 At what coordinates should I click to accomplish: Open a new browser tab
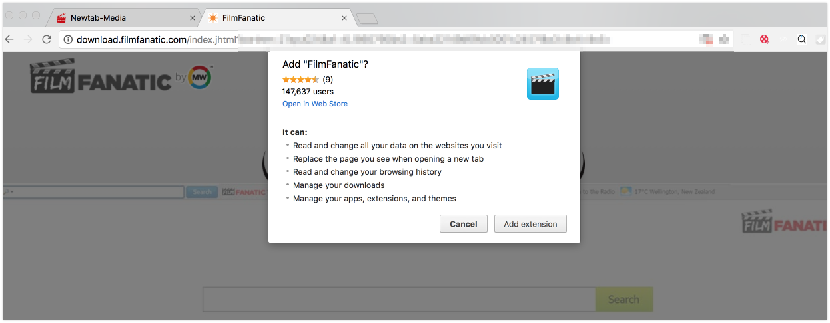[x=367, y=19]
